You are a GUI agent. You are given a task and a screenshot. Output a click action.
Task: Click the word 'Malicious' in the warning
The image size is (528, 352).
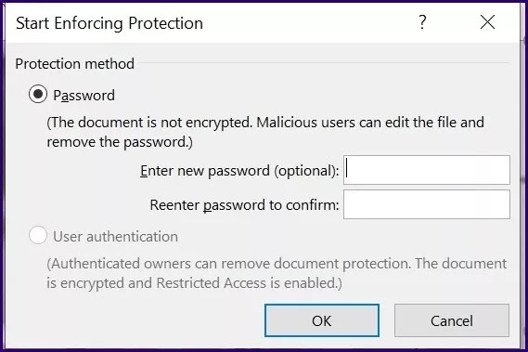287,122
